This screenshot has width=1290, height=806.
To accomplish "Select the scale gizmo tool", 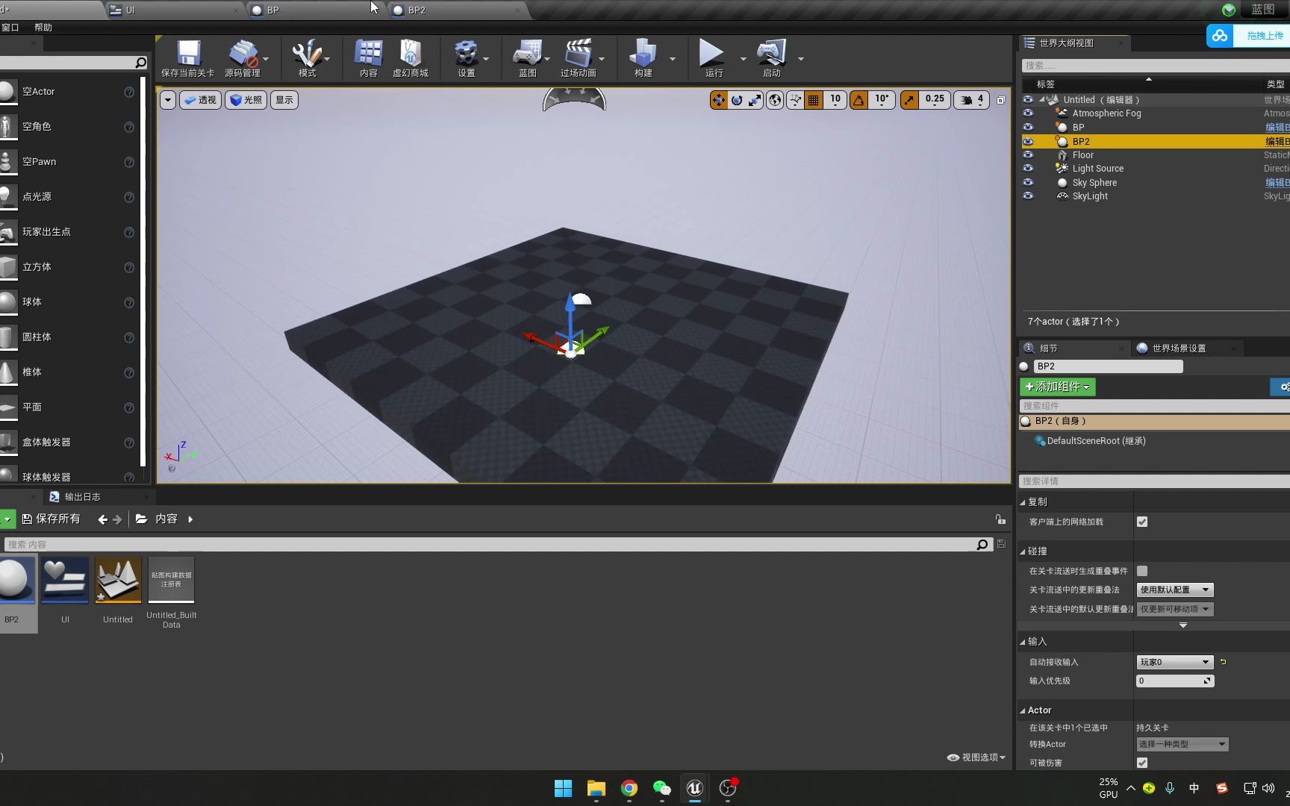I will pos(755,100).
